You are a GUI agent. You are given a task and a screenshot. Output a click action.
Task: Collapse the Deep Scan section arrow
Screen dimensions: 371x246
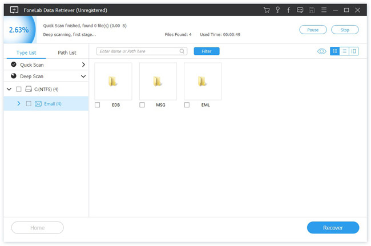83,76
